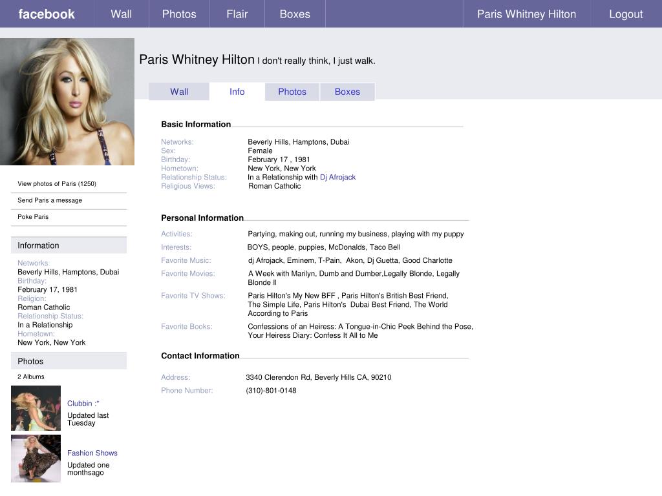Switch to the Photos profile tab
This screenshot has width=662, height=496.
(x=292, y=92)
